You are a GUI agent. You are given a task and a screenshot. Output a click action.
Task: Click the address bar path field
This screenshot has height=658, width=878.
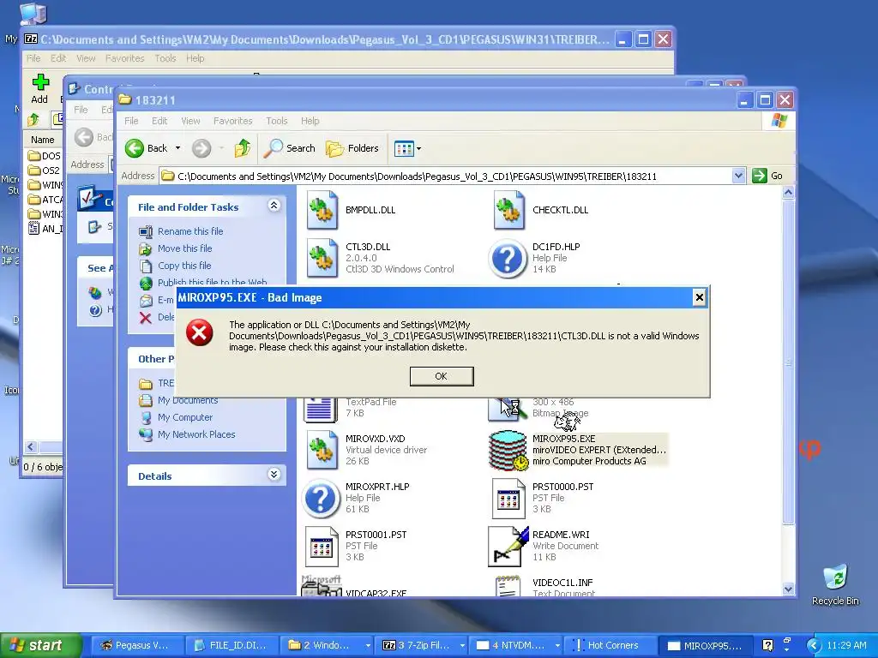point(445,176)
